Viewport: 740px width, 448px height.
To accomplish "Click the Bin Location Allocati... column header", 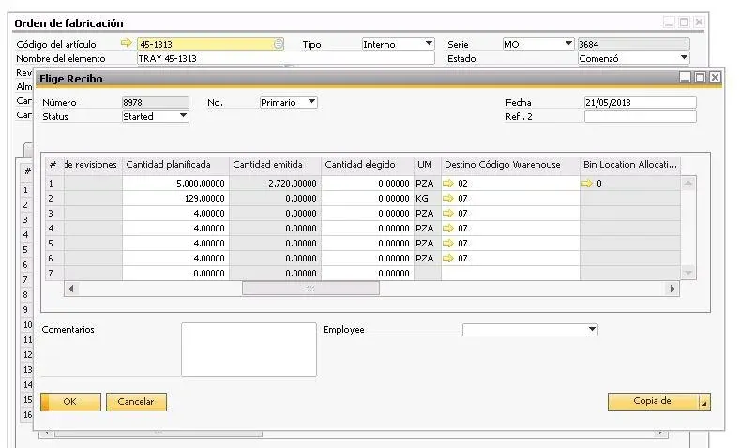I will [630, 165].
